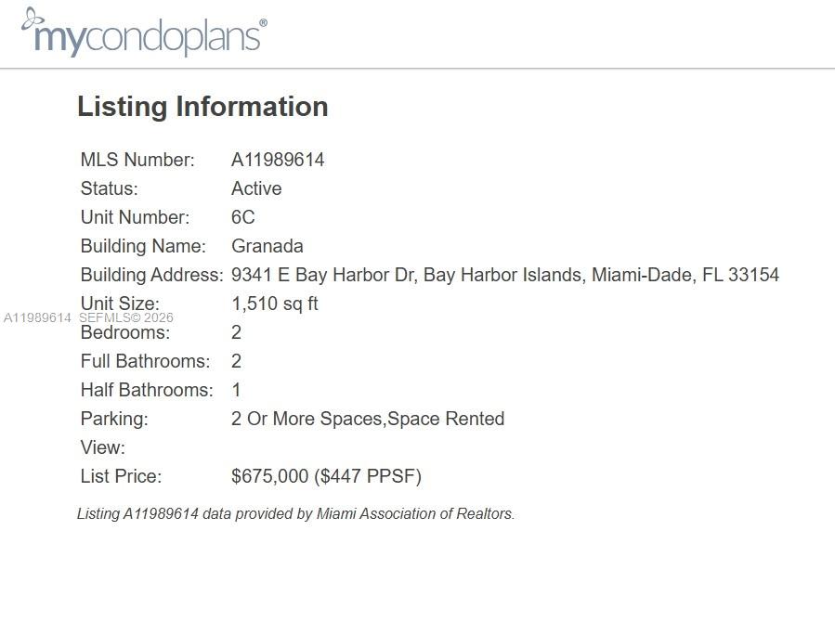Click the View label

pyautogui.click(x=102, y=447)
